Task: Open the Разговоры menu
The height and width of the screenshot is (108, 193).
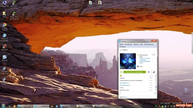Action: [128, 44]
